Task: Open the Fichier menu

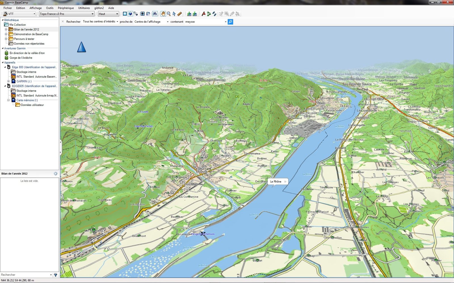Action: [8, 8]
